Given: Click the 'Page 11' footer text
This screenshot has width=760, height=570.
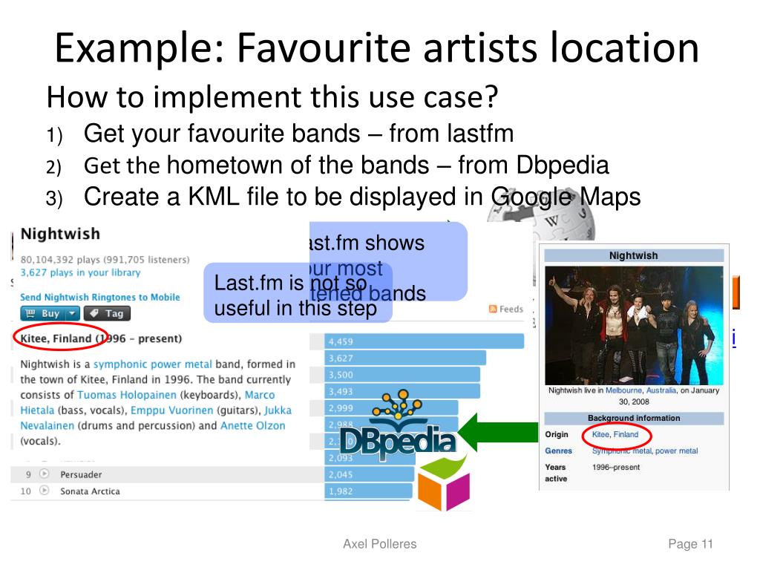Looking at the screenshot, I should [691, 544].
